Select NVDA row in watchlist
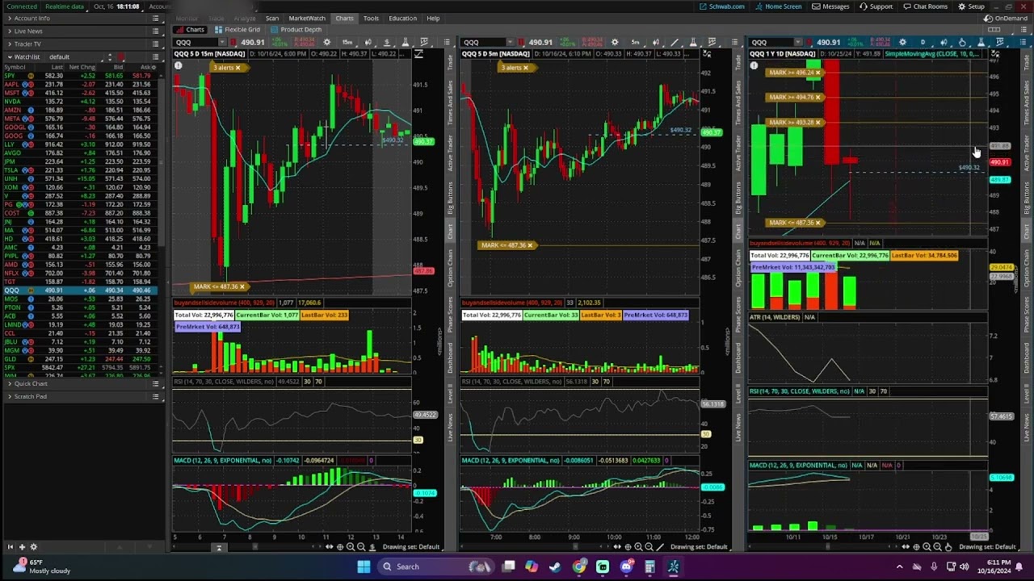This screenshot has height=581, width=1034. click(x=81, y=101)
